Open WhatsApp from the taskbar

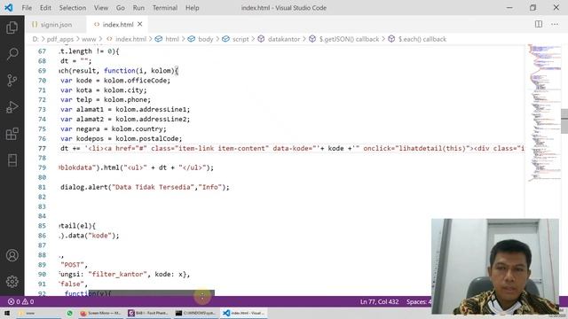point(69,313)
